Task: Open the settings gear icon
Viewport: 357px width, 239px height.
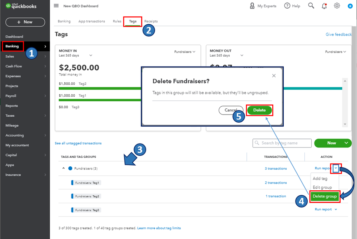Action: (337, 6)
